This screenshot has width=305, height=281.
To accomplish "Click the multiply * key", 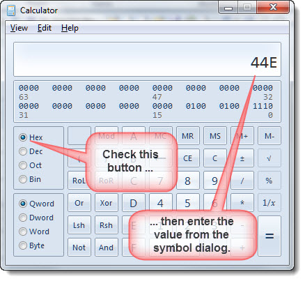I will click(x=242, y=203).
